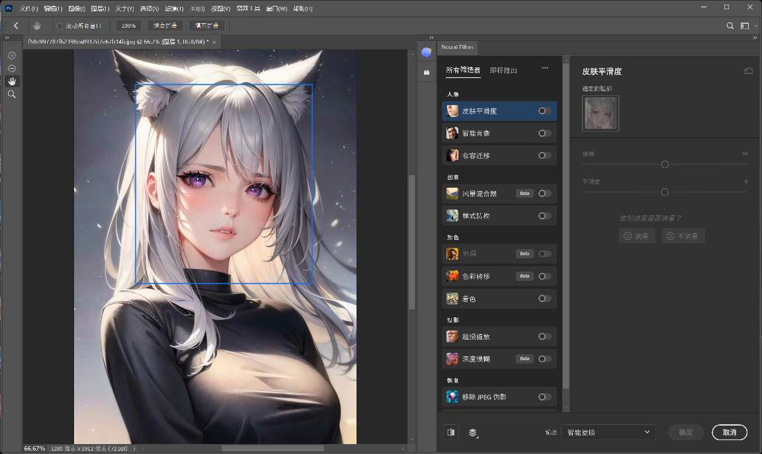762x454 pixels.
Task: Click the reset icon beside 皮肤平滑度 title
Action: click(747, 71)
